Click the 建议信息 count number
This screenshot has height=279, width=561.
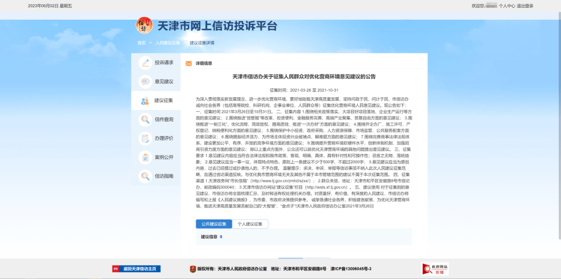[x=221, y=237]
